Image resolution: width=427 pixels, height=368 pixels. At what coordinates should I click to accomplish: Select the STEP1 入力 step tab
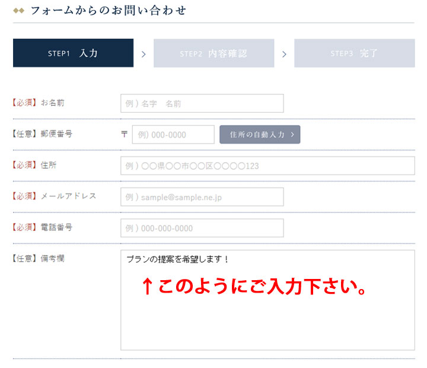click(x=74, y=53)
